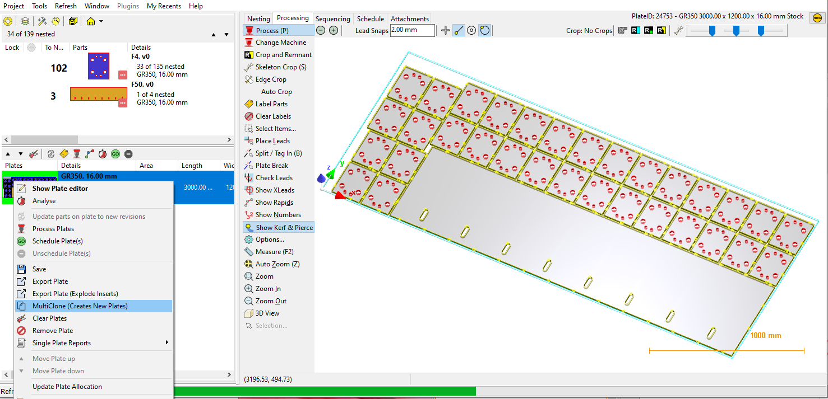Open the Crop and Remnant tool
Viewport: 828px width, 399px height.
coord(278,54)
